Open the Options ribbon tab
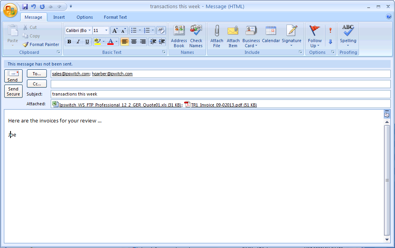The image size is (395, 248). coord(84,17)
